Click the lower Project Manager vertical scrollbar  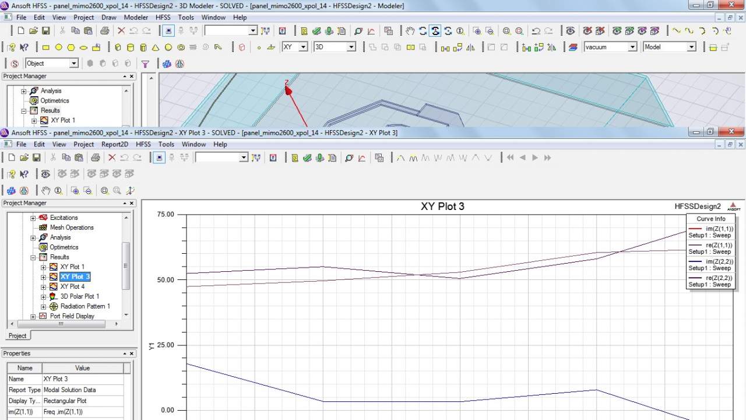pos(125,266)
